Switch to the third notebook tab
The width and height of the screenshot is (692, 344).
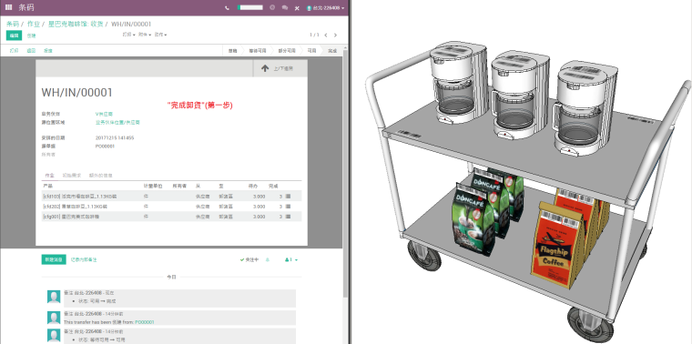(x=101, y=175)
